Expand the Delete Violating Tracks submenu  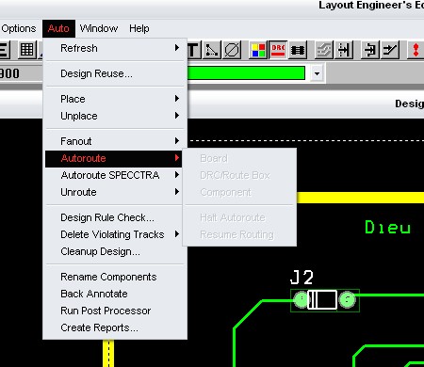tap(116, 234)
